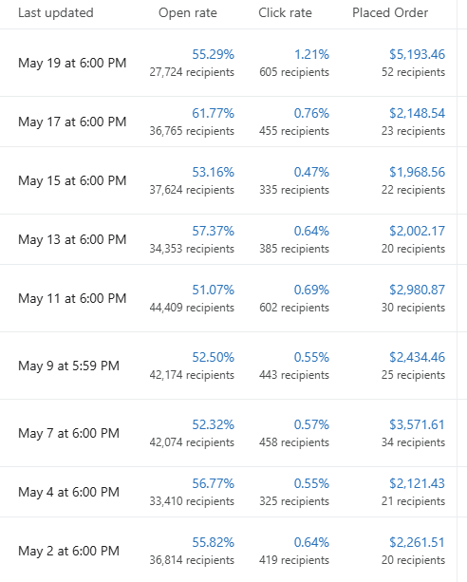Open the $5,193.46 placed order amount

click(x=417, y=54)
